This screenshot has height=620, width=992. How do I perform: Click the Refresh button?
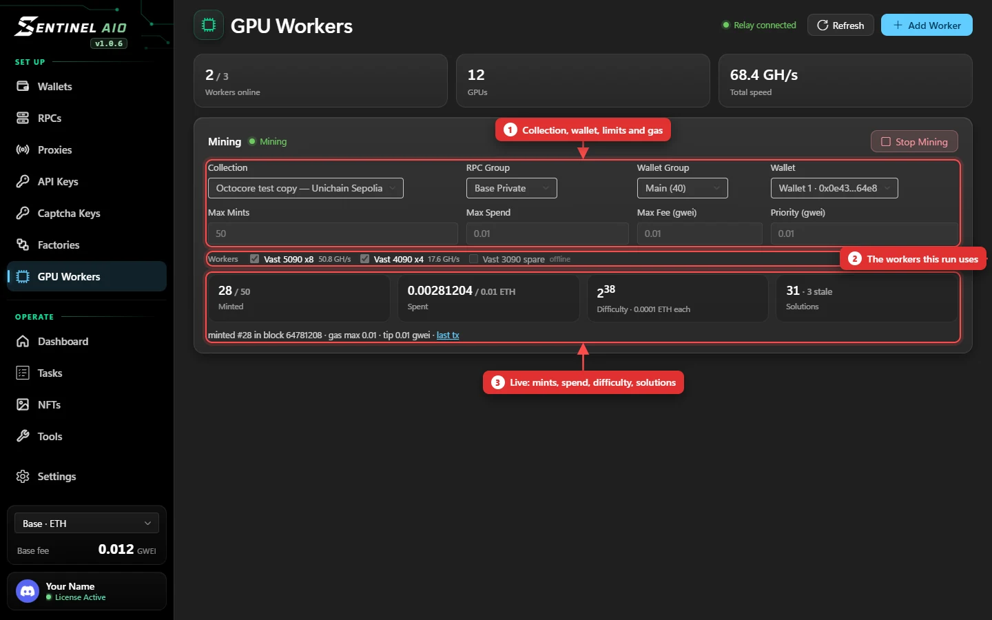click(x=840, y=25)
